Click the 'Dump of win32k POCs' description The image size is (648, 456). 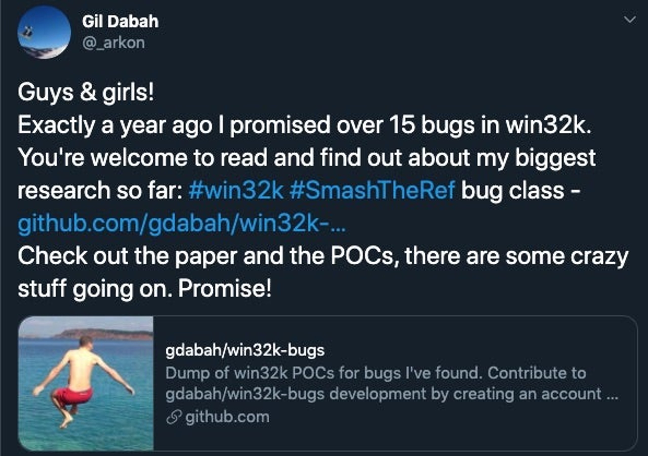(x=376, y=373)
